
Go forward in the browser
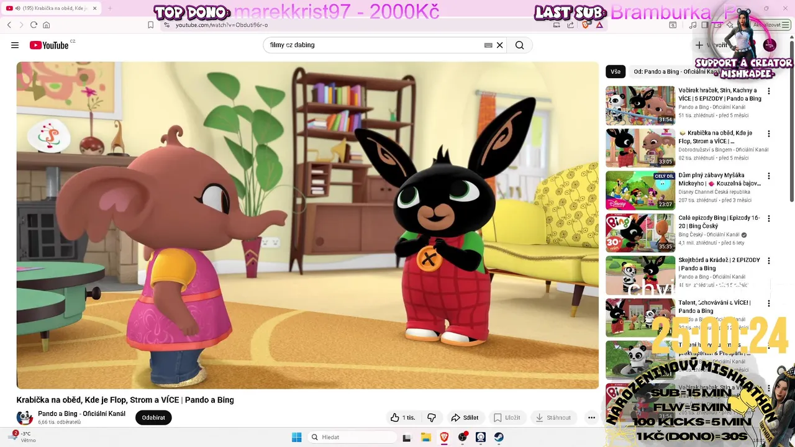[x=21, y=25]
